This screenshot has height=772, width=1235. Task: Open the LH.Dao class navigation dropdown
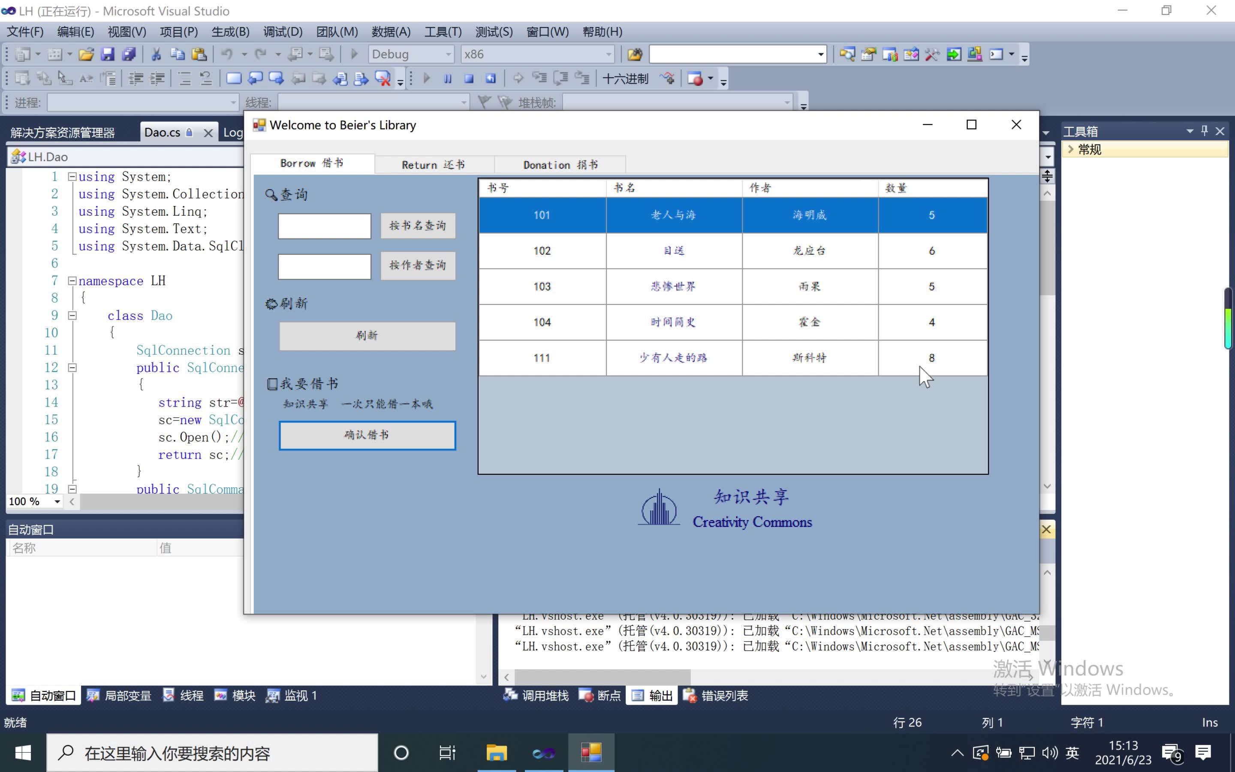(125, 157)
